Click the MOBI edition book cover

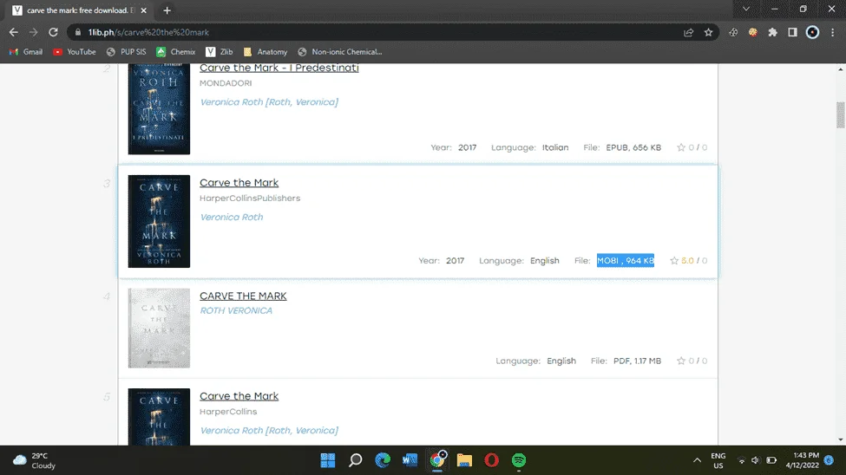pos(159,221)
